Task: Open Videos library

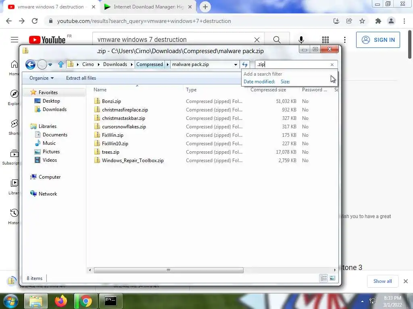Action: tap(50, 160)
